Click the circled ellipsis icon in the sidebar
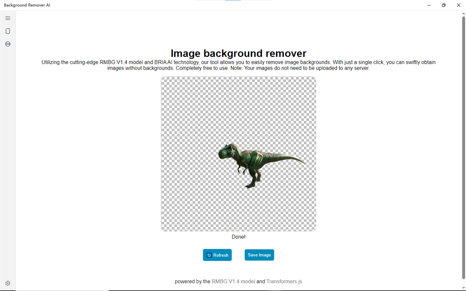The width and height of the screenshot is (466, 291). pyautogui.click(x=7, y=44)
